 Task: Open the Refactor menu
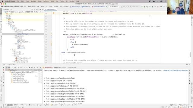point(46,1)
